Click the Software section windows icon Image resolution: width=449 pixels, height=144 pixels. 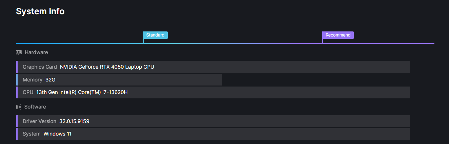19,107
